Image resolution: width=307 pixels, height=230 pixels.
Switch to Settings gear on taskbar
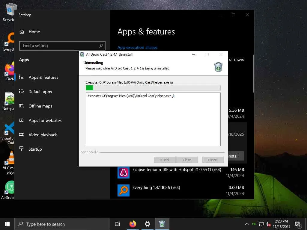pyautogui.click(x=147, y=224)
